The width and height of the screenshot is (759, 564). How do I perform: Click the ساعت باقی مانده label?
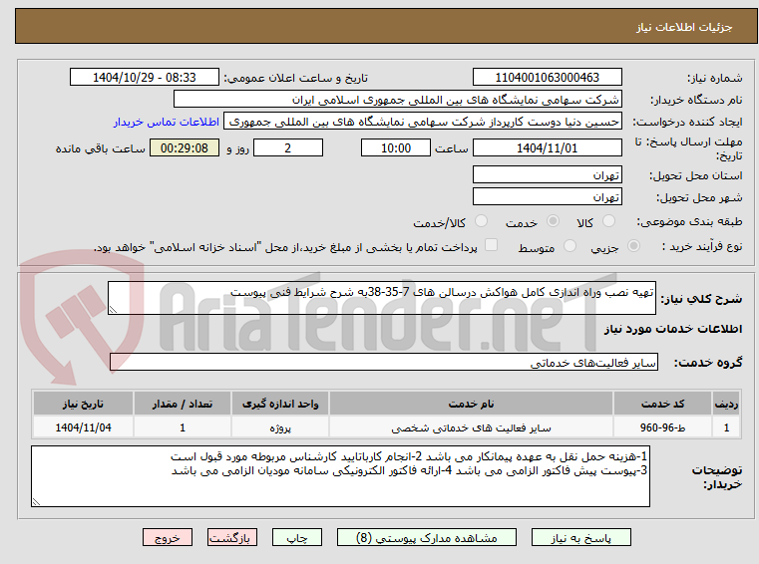100,148
